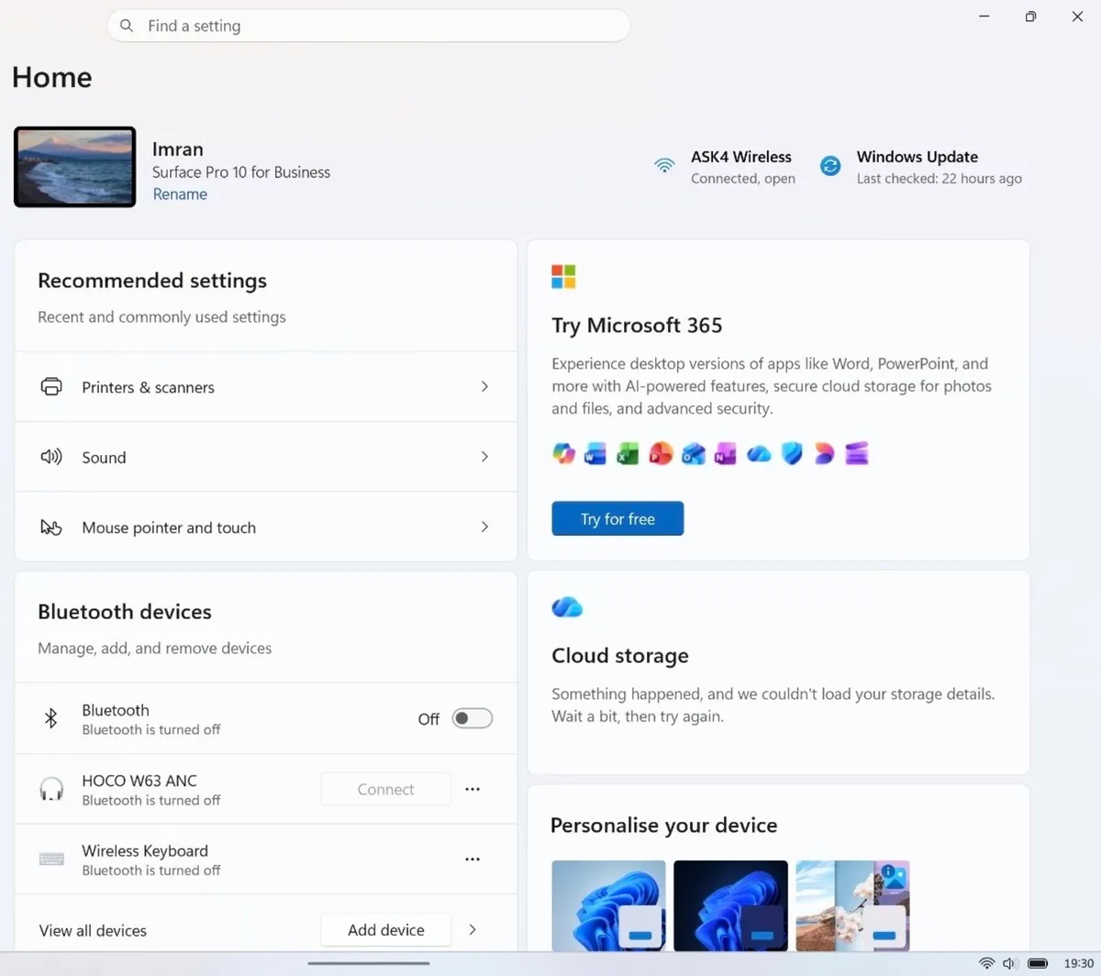Click the Find a setting search field
1101x976 pixels.
point(369,26)
